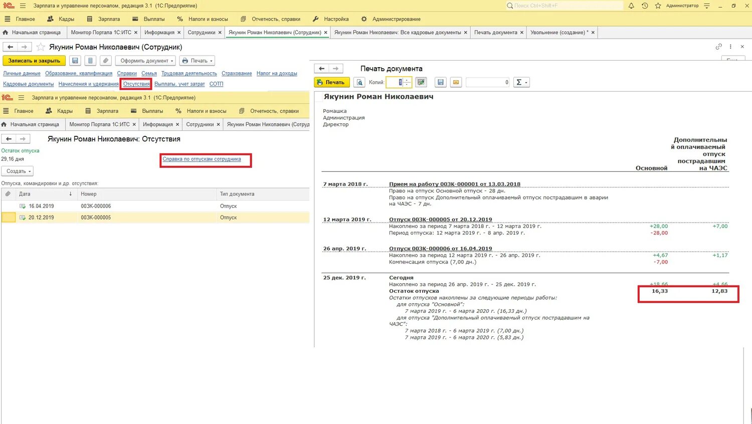
Task: Open Оформить документ dropdown
Action: (x=146, y=61)
